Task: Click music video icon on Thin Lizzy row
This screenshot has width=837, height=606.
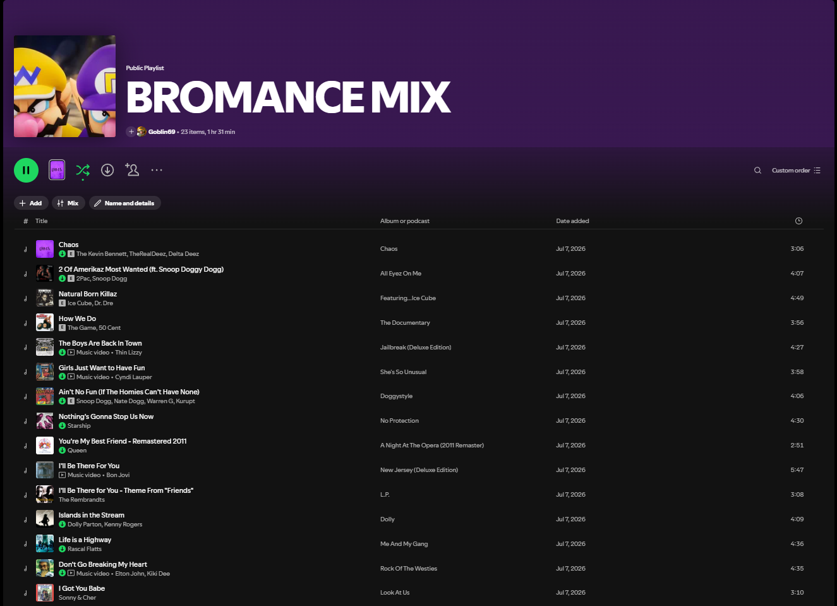Action: click(71, 353)
